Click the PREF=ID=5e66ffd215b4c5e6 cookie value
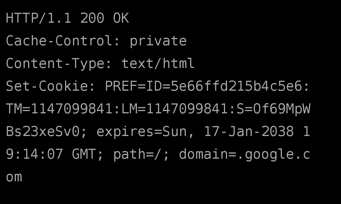The height and width of the screenshot is (204, 341). click(203, 86)
